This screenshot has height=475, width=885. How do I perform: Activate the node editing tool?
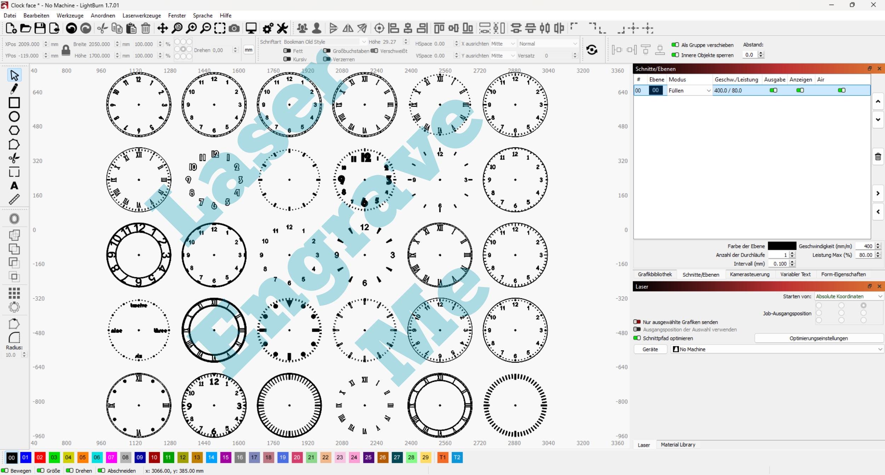(x=14, y=89)
